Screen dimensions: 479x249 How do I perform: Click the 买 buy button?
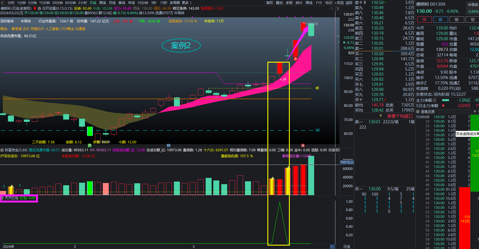(x=424, y=20)
